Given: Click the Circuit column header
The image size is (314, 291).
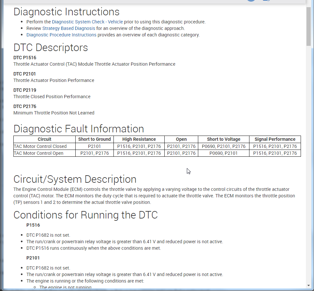Looking at the screenshot, I should [44, 139].
